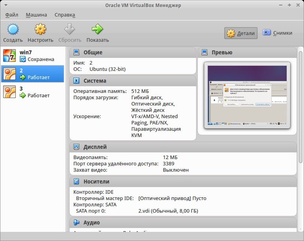The width and height of the screenshot is (304, 241).
Task: Click the Общие section header
Action: 133,52
